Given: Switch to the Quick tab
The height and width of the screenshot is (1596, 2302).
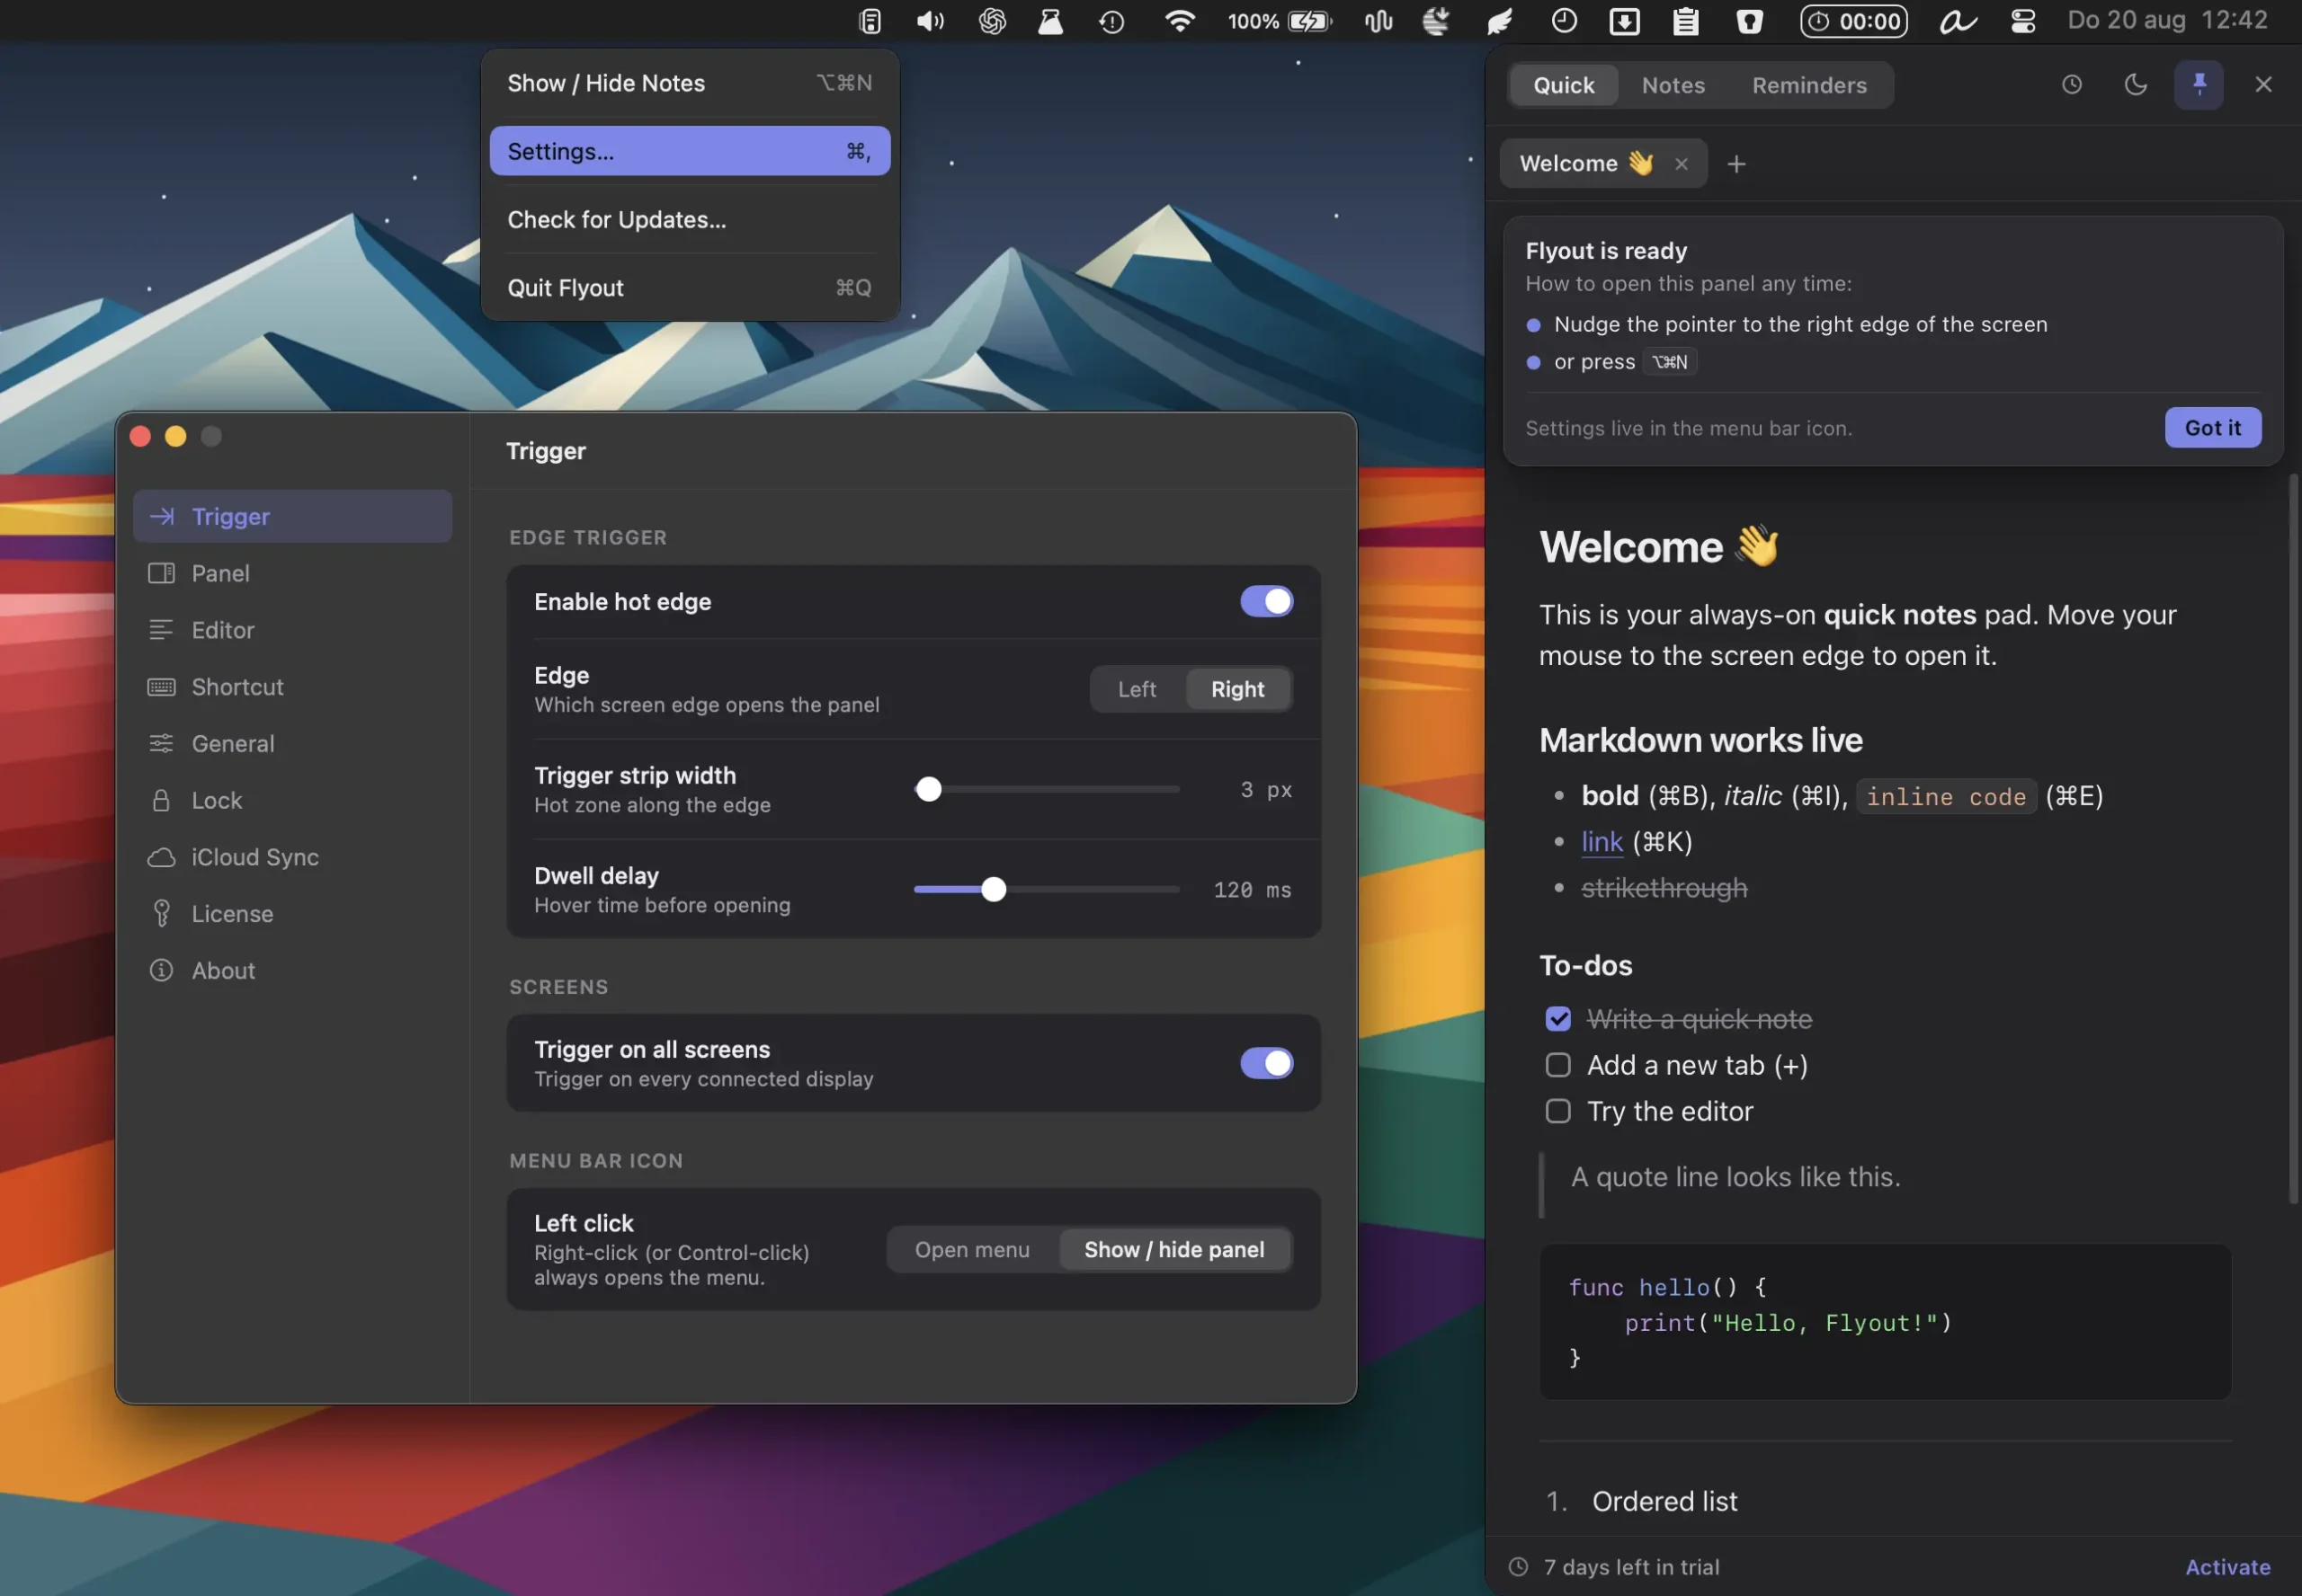Looking at the screenshot, I should click(x=1564, y=85).
